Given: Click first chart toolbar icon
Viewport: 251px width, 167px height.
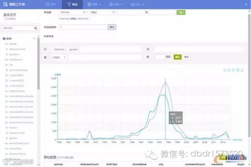Looking at the screenshot, I should pos(225,70).
